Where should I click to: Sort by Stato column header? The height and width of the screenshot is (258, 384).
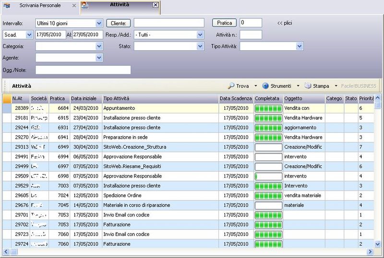tap(351, 98)
